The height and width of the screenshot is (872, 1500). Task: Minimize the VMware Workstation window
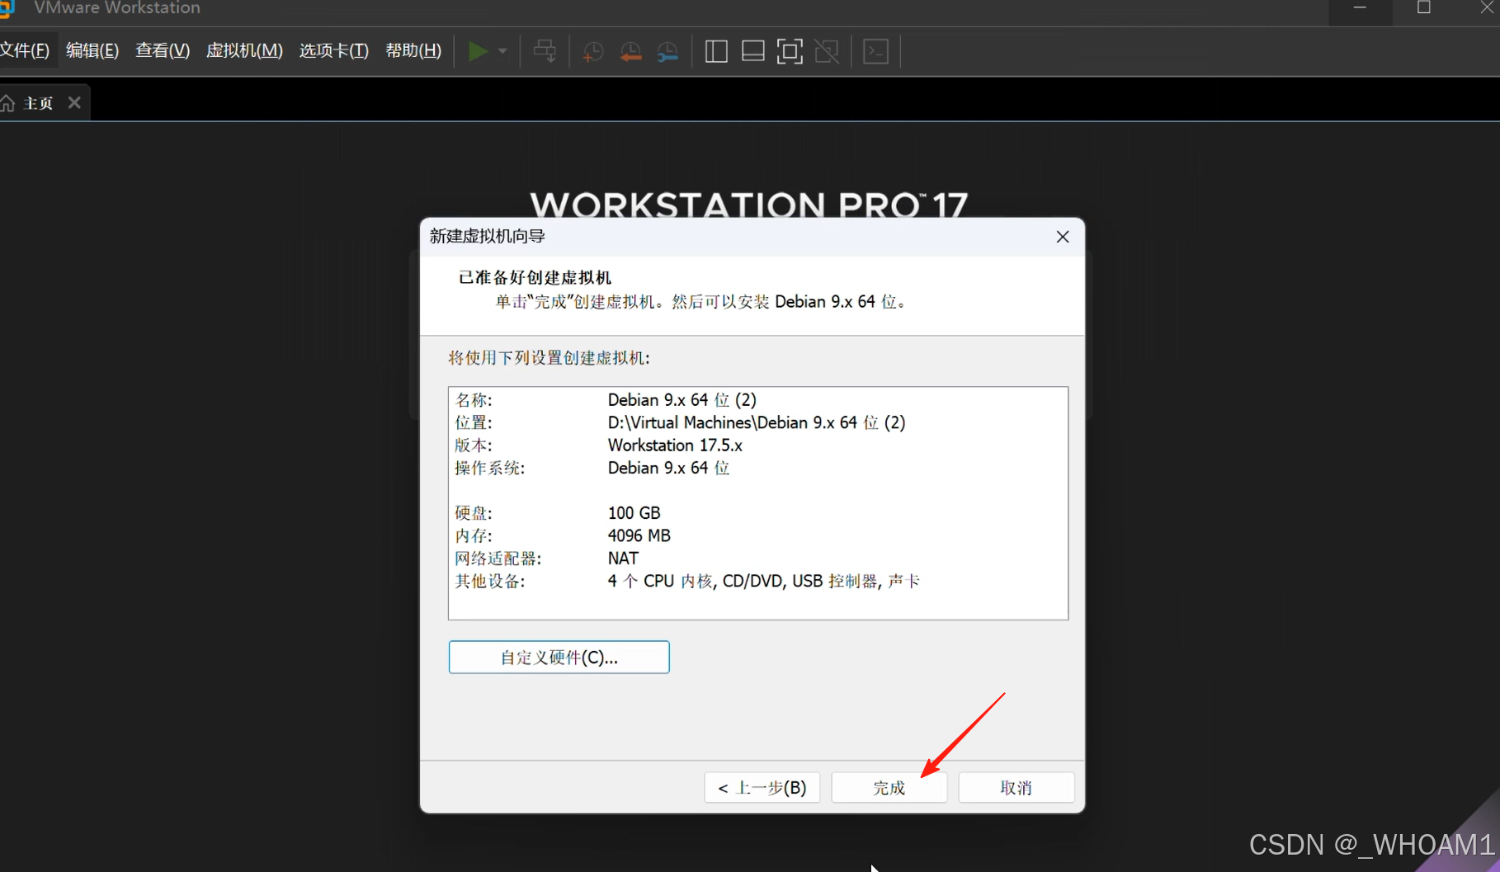pyautogui.click(x=1360, y=7)
